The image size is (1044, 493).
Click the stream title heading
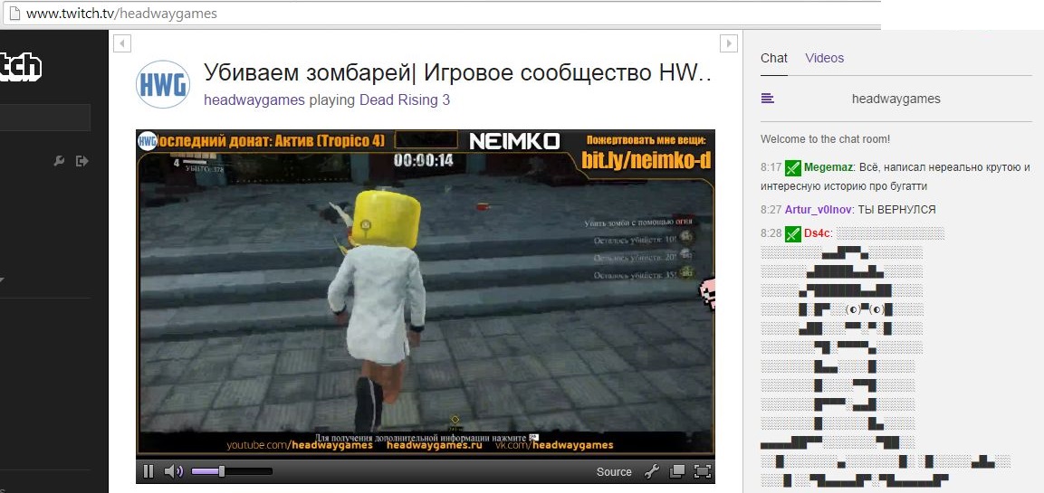(457, 72)
